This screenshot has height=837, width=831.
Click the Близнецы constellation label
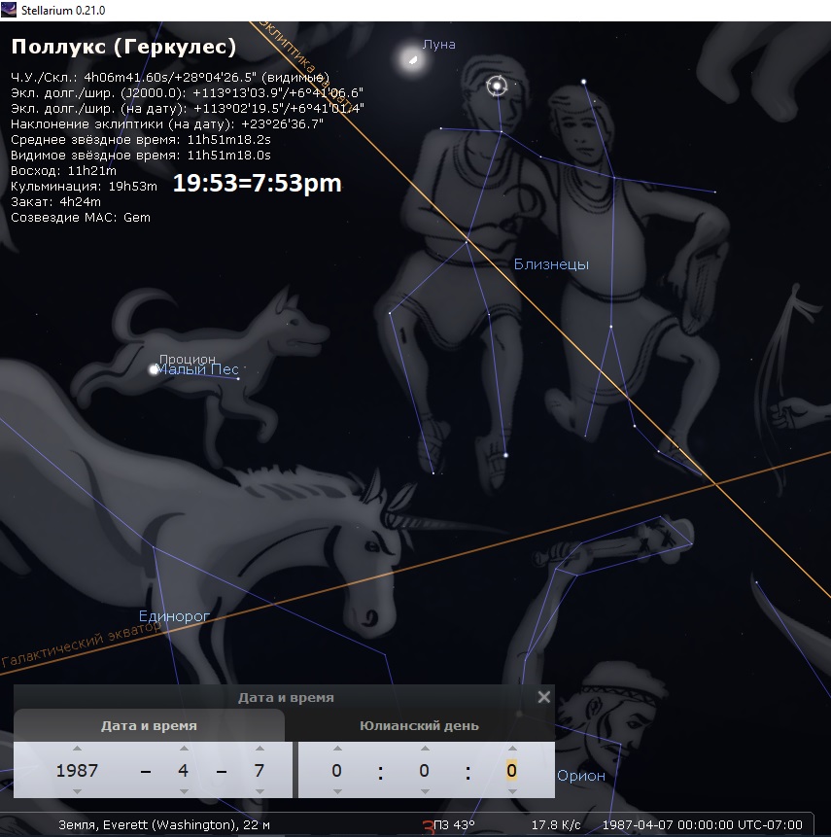click(x=551, y=264)
